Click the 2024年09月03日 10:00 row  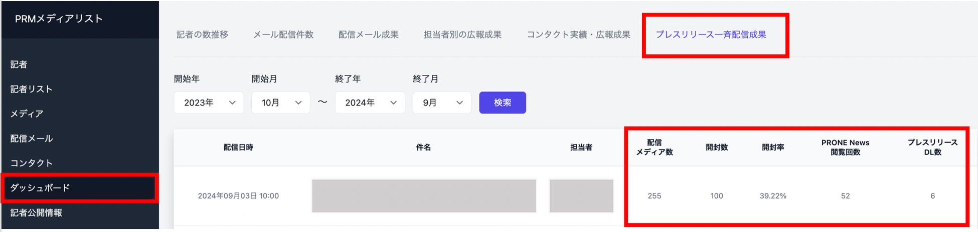pos(238,196)
